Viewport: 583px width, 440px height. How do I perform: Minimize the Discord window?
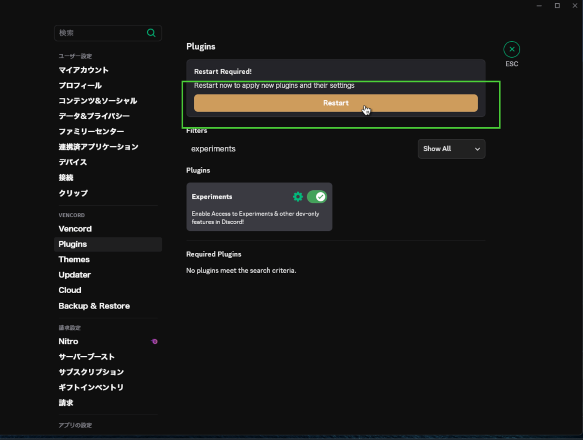click(539, 6)
